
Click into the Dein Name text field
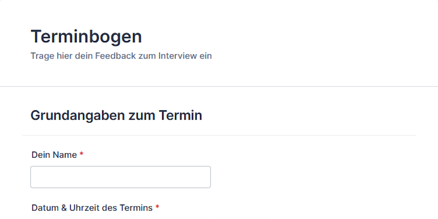(120, 177)
